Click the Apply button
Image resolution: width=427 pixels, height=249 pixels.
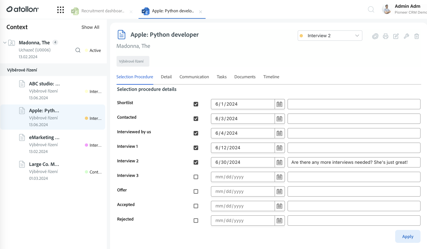pyautogui.click(x=408, y=237)
